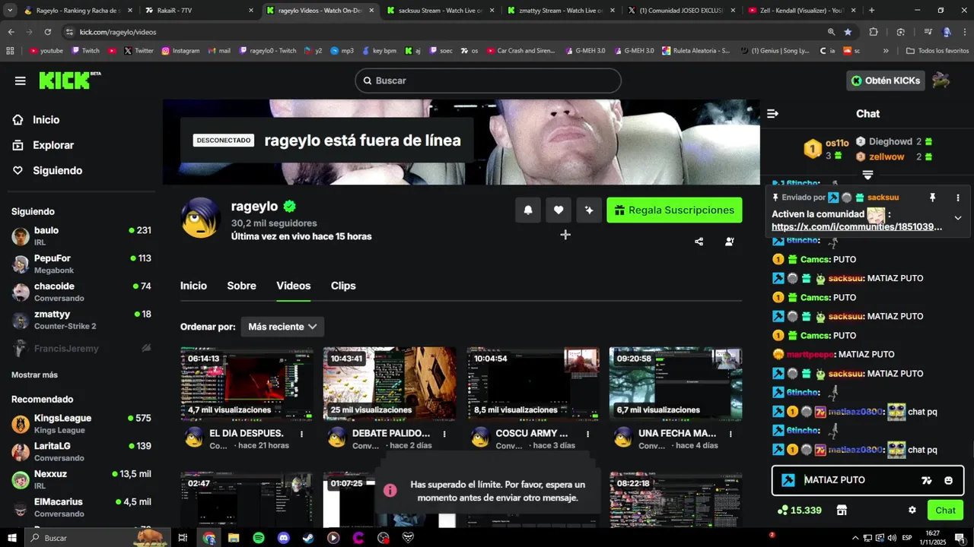This screenshot has width=974, height=547.
Task: Expand the chat leaderboard arrow below os11o
Action: (x=867, y=175)
